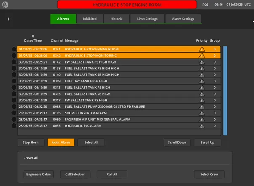Open Call Selection in Crew Call
The height and width of the screenshot is (186, 254).
75,174
